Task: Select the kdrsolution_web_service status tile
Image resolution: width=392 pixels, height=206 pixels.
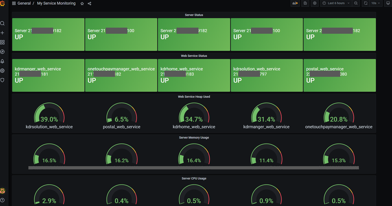Action: point(267,75)
